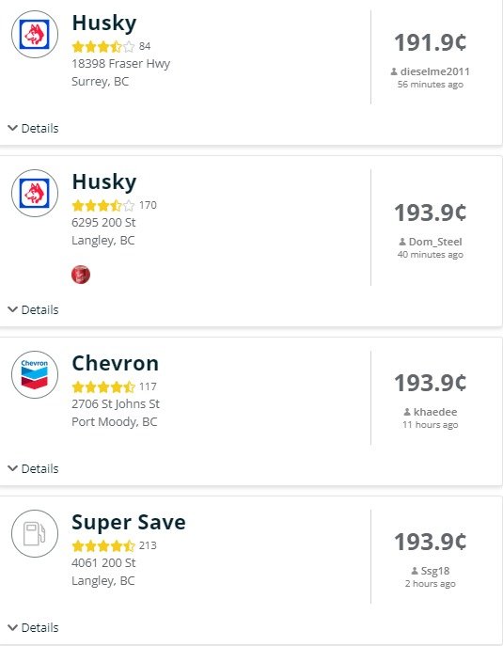503x646 pixels.
Task: Click the 2706 St Johns St address
Action: (x=116, y=403)
